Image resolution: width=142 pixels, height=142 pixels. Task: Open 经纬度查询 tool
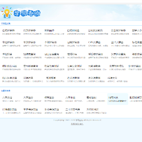30,54
